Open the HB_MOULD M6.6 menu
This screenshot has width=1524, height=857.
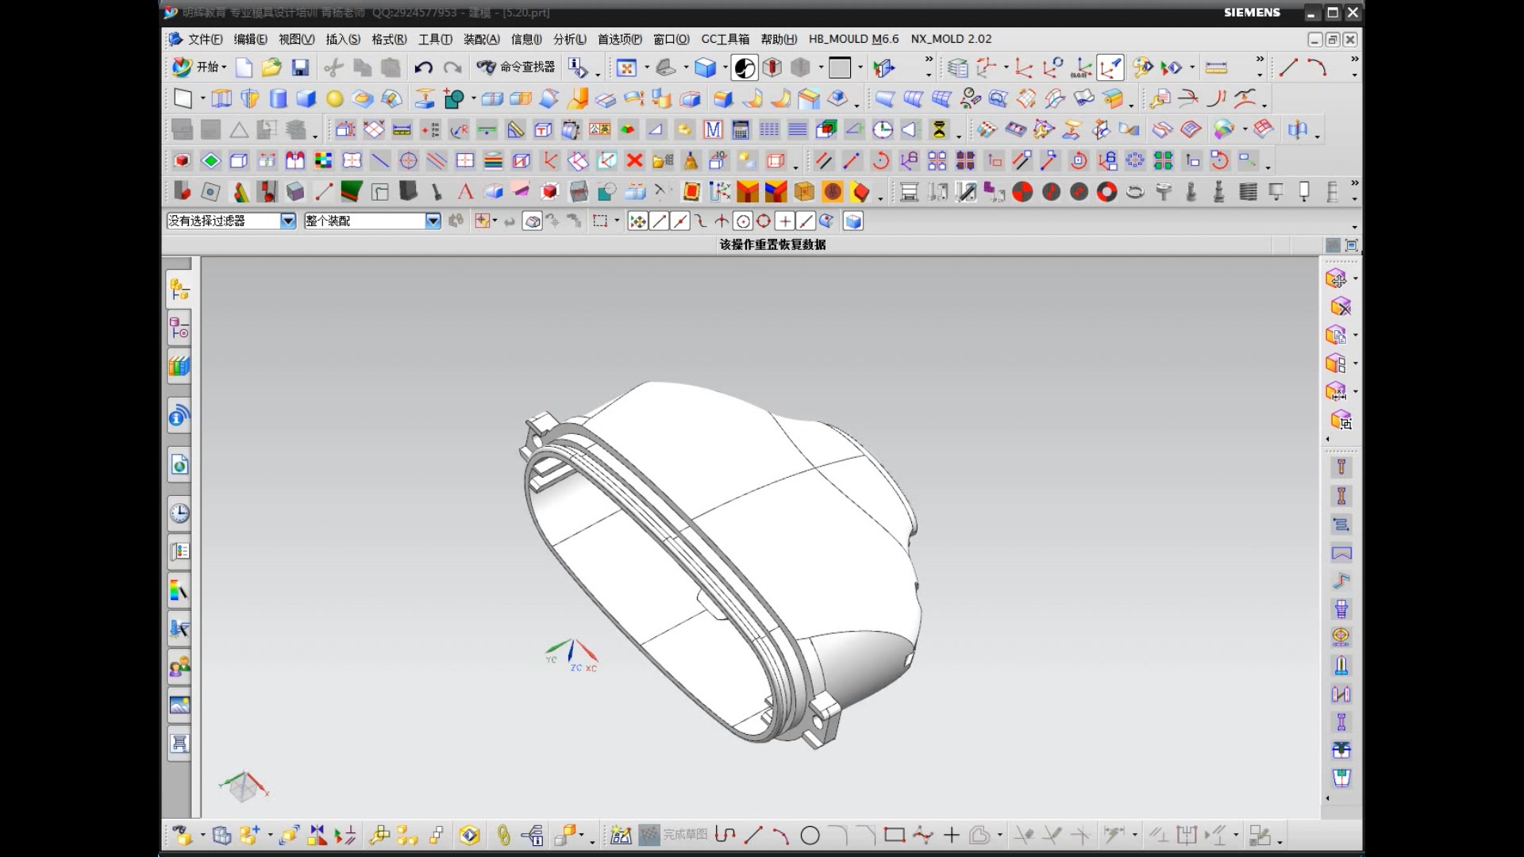pos(853,39)
